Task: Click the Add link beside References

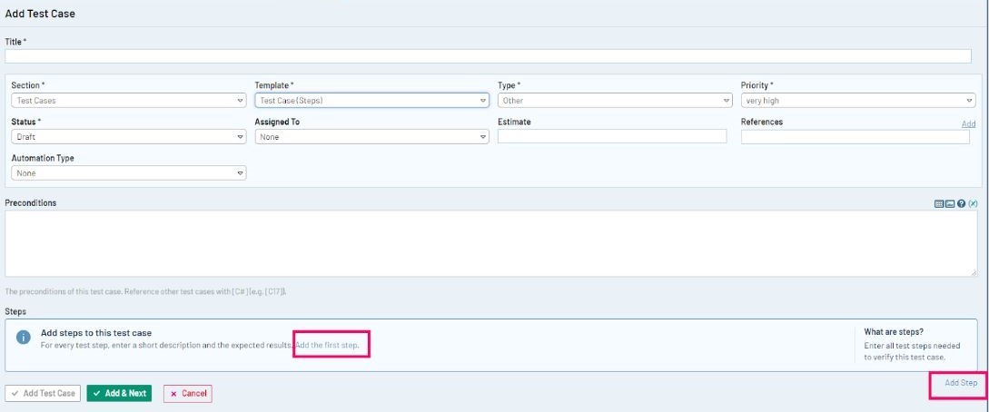Action: [968, 123]
